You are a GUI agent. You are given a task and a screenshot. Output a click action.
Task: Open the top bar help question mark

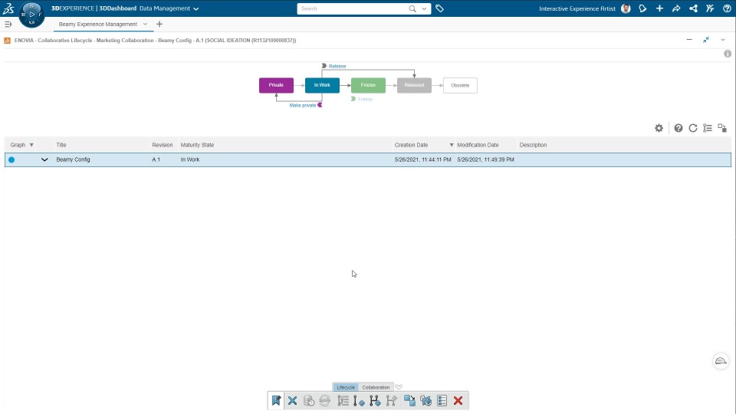point(727,8)
